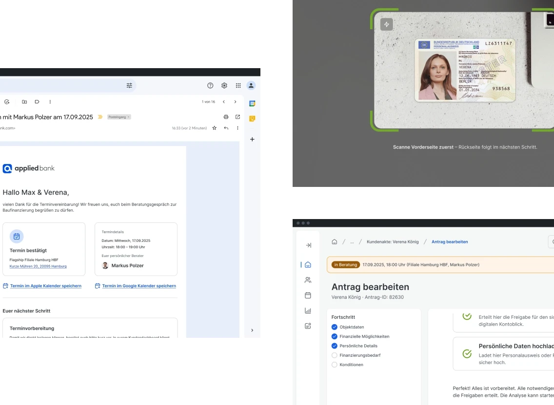Reply to the Markus Polzer email

coord(226,128)
